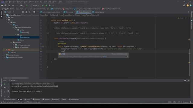Viewport: 193px width, 108px height.
Task: Open the View menu
Action: [14, 2]
